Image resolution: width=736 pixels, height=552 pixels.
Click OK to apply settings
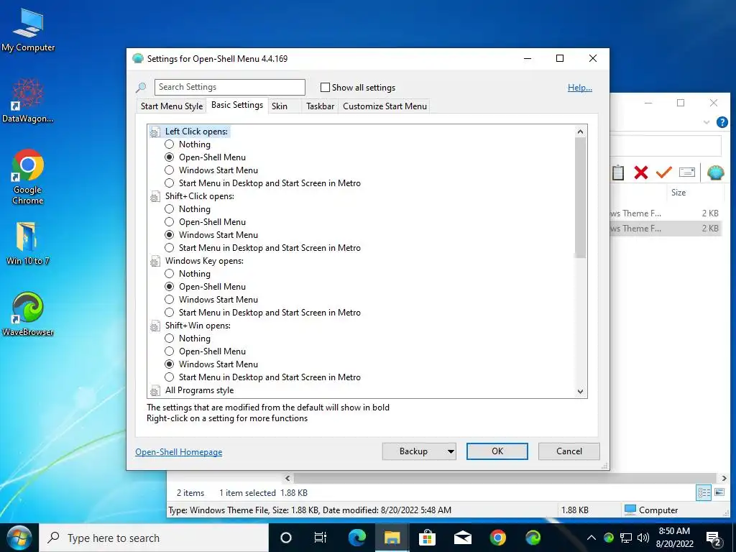click(497, 451)
